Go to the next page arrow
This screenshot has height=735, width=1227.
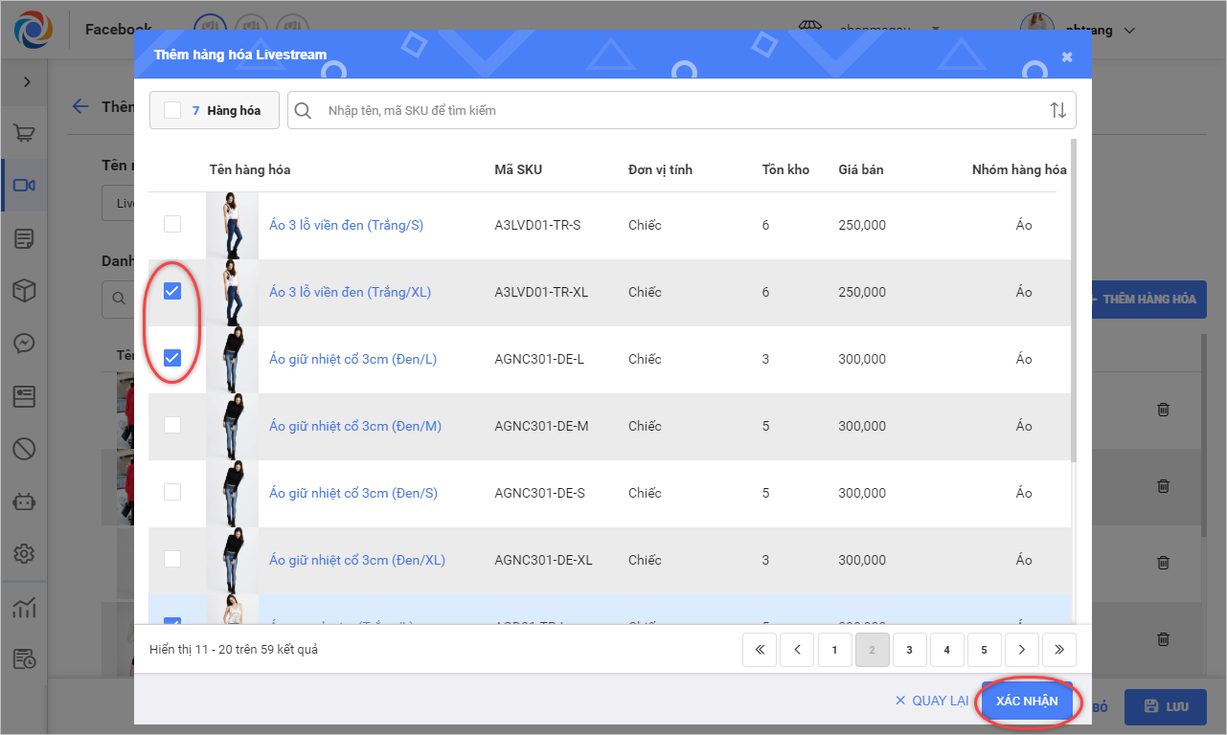tap(1022, 650)
